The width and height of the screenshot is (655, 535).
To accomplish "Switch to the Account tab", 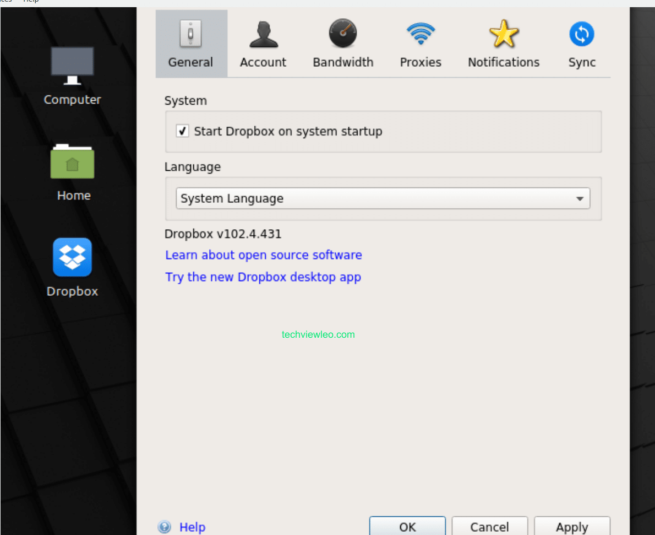I will click(263, 44).
